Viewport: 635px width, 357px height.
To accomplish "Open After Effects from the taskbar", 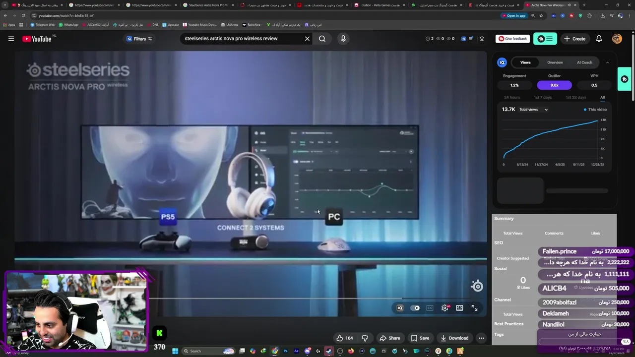I will point(296,351).
